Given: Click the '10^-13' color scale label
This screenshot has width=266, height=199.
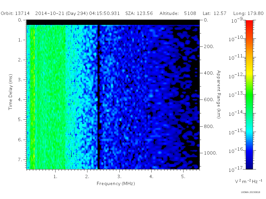Looking at the screenshot, I should 236,95.
